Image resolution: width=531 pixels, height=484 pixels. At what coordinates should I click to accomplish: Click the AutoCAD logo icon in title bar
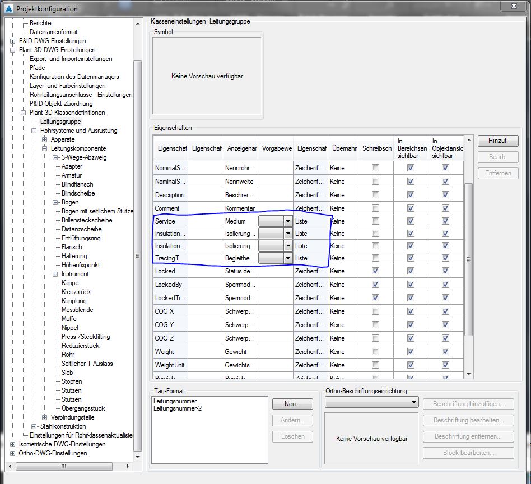[9, 9]
